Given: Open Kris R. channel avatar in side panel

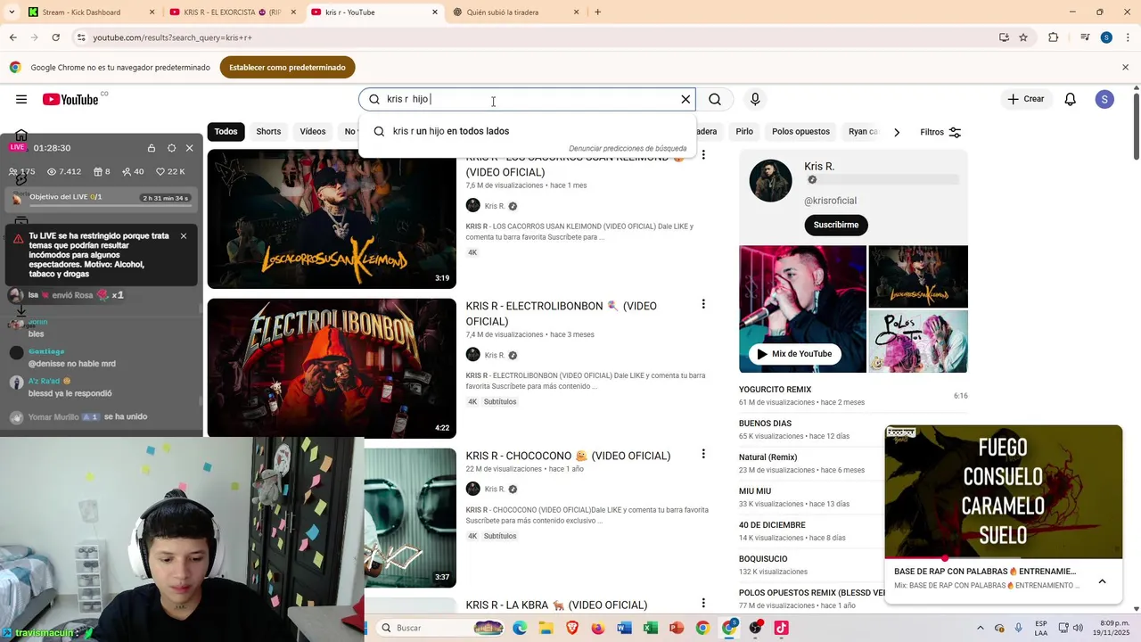Looking at the screenshot, I should point(770,180).
